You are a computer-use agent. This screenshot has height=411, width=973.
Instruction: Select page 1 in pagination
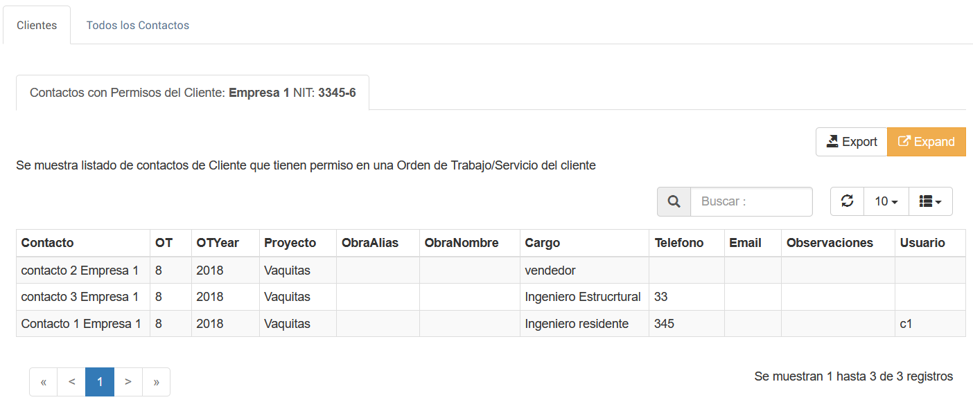click(100, 382)
